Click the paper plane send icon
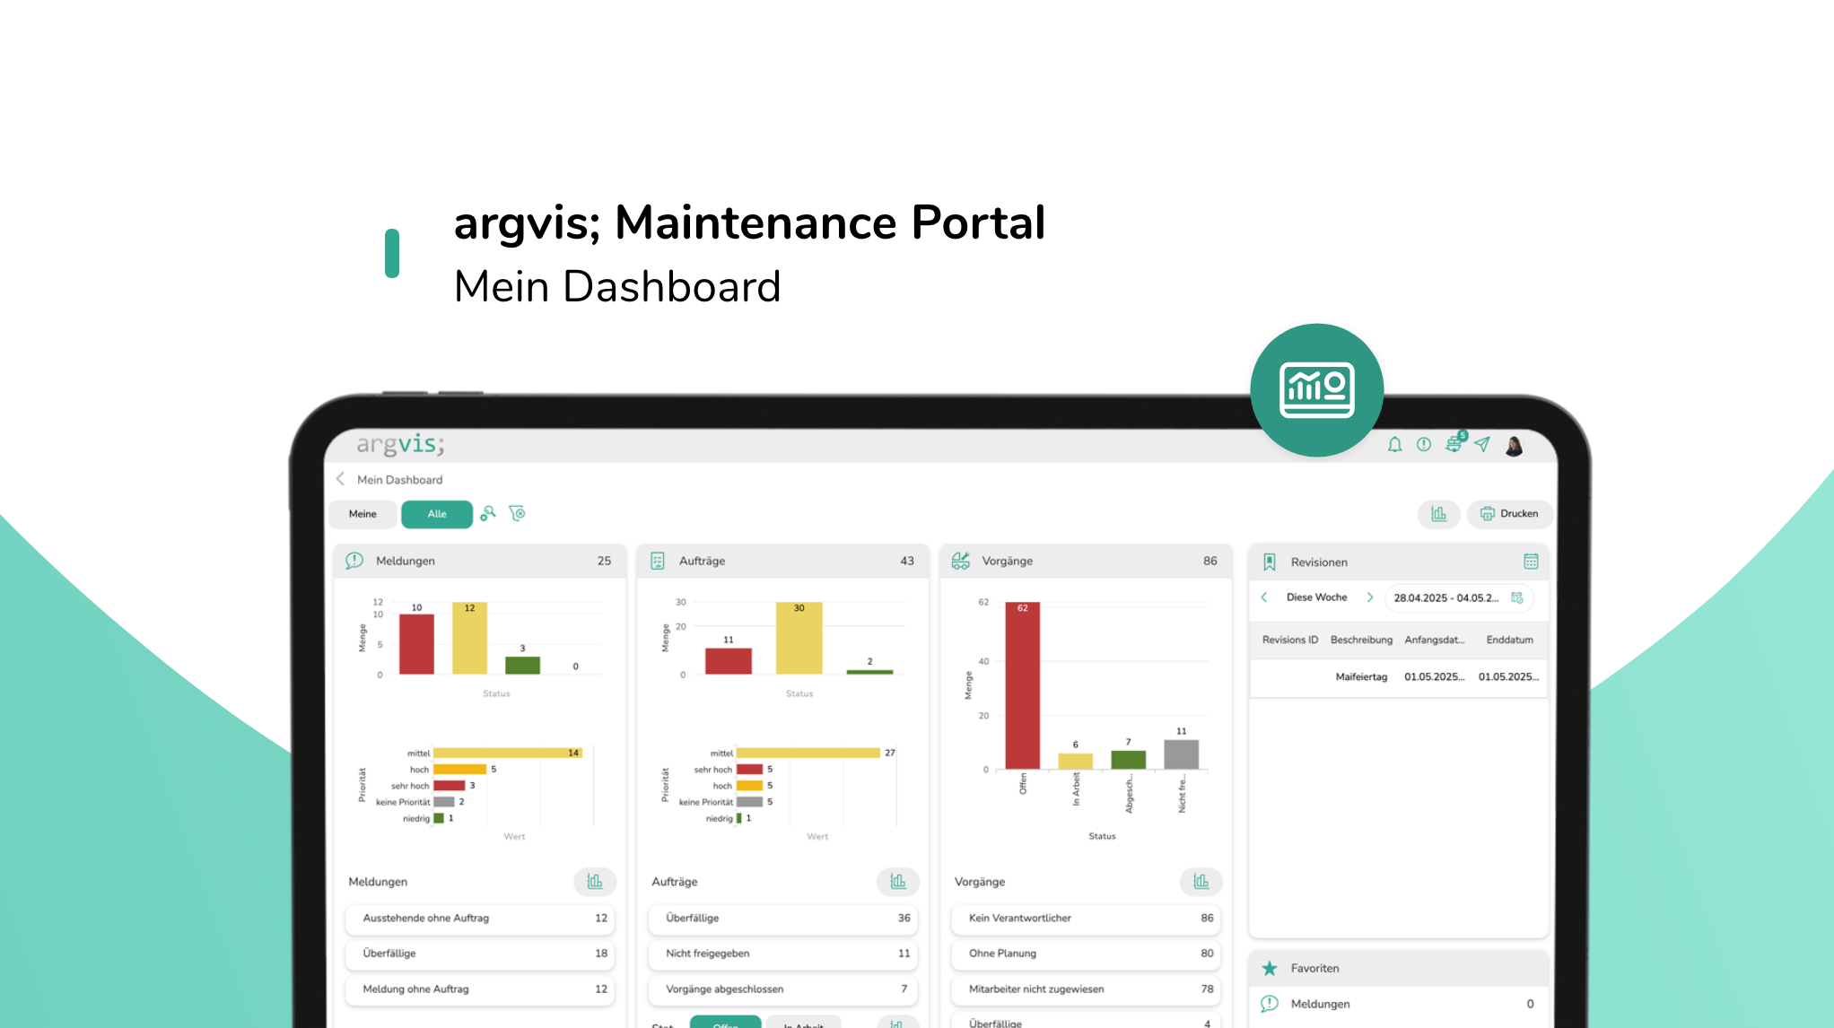The width and height of the screenshot is (1834, 1028). tap(1482, 445)
